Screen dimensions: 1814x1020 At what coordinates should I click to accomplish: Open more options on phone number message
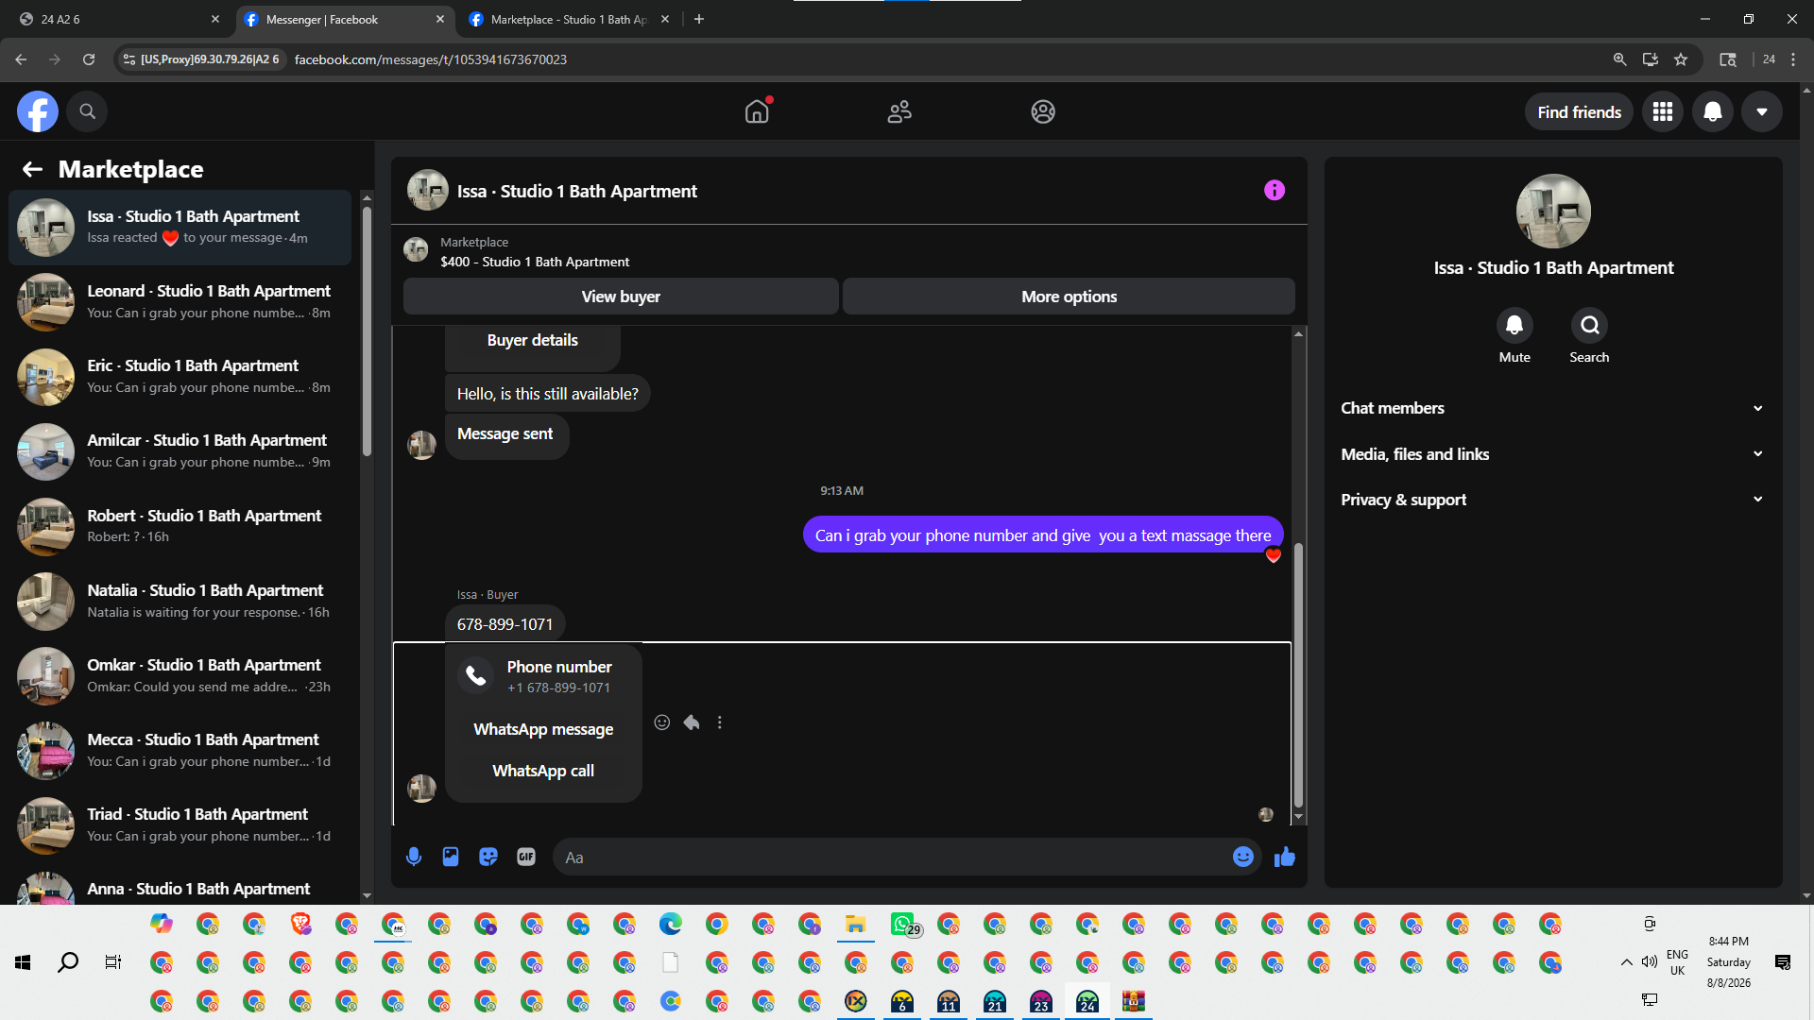click(x=720, y=722)
